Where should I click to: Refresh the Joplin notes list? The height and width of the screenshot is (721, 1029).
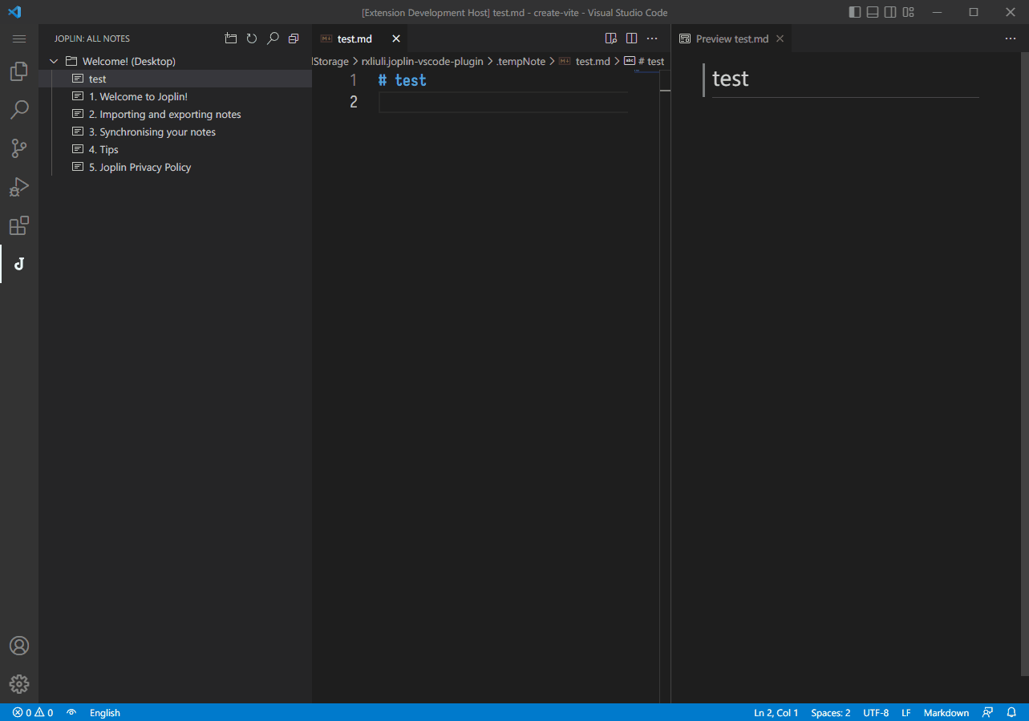tap(252, 38)
